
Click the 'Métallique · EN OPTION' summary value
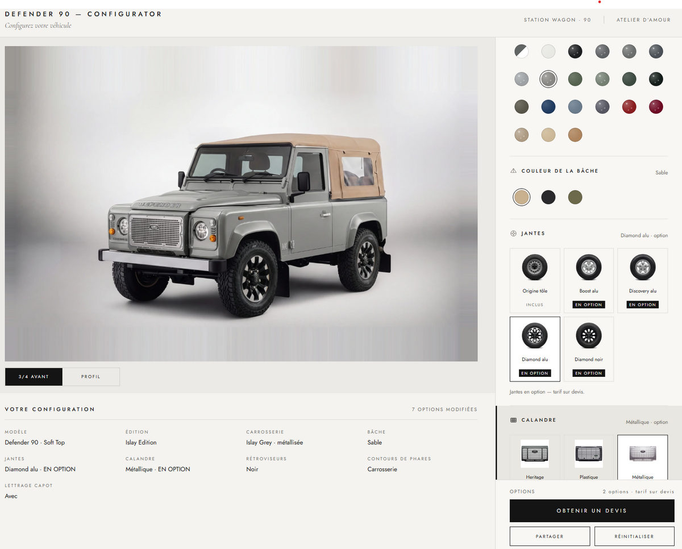pos(158,469)
